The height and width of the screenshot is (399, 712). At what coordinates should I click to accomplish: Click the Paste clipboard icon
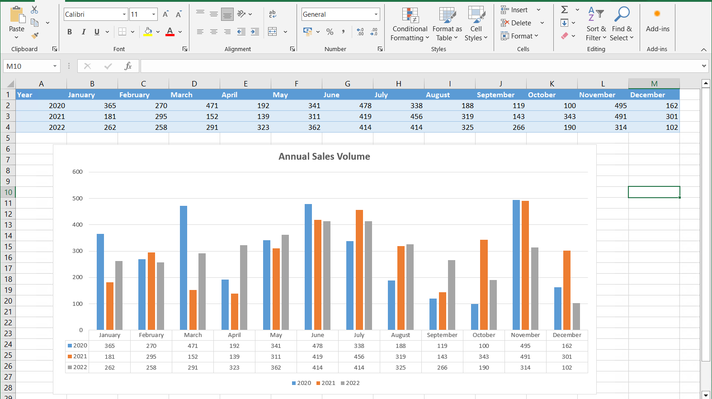[17, 15]
